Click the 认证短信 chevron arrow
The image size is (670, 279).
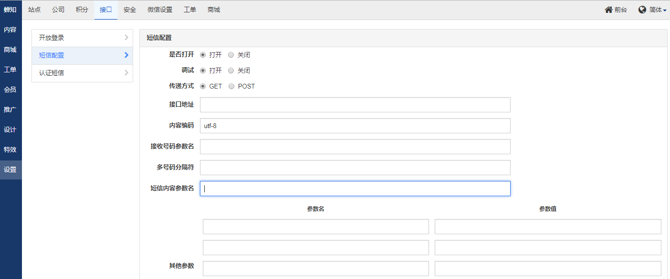[x=126, y=73]
